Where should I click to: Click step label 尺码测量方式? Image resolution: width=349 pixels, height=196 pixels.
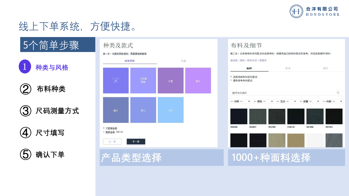[x=57, y=111]
